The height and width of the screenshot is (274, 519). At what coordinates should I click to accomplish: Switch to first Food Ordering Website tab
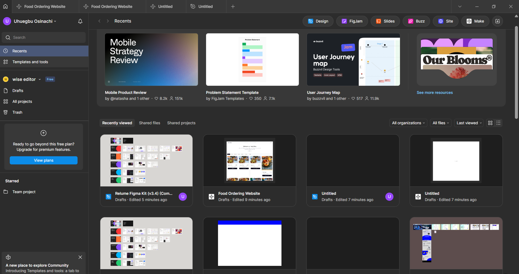click(45, 7)
